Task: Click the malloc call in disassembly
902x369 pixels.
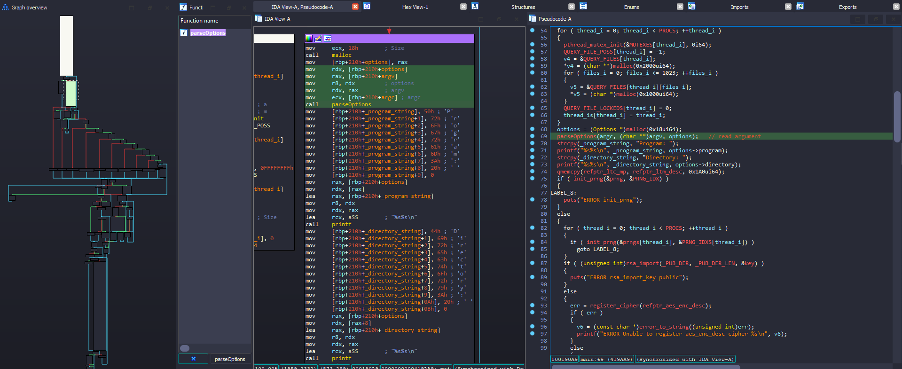Action: [x=341, y=55]
